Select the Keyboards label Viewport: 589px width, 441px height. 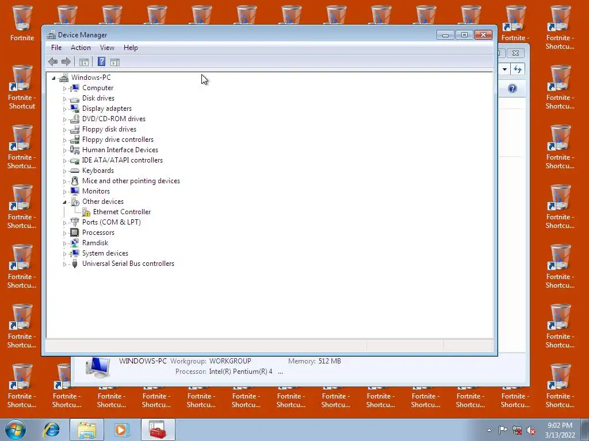coord(98,170)
